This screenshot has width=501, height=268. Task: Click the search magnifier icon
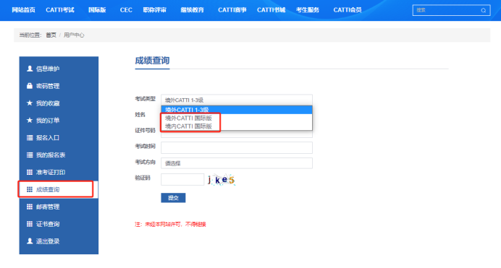click(x=484, y=10)
